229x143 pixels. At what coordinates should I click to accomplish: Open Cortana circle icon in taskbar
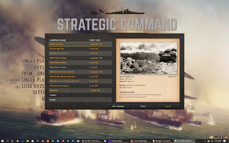(x=12, y=141)
